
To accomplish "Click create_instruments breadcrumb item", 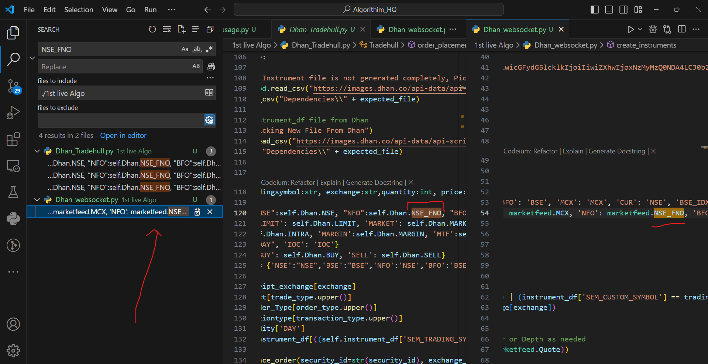I will [642, 45].
